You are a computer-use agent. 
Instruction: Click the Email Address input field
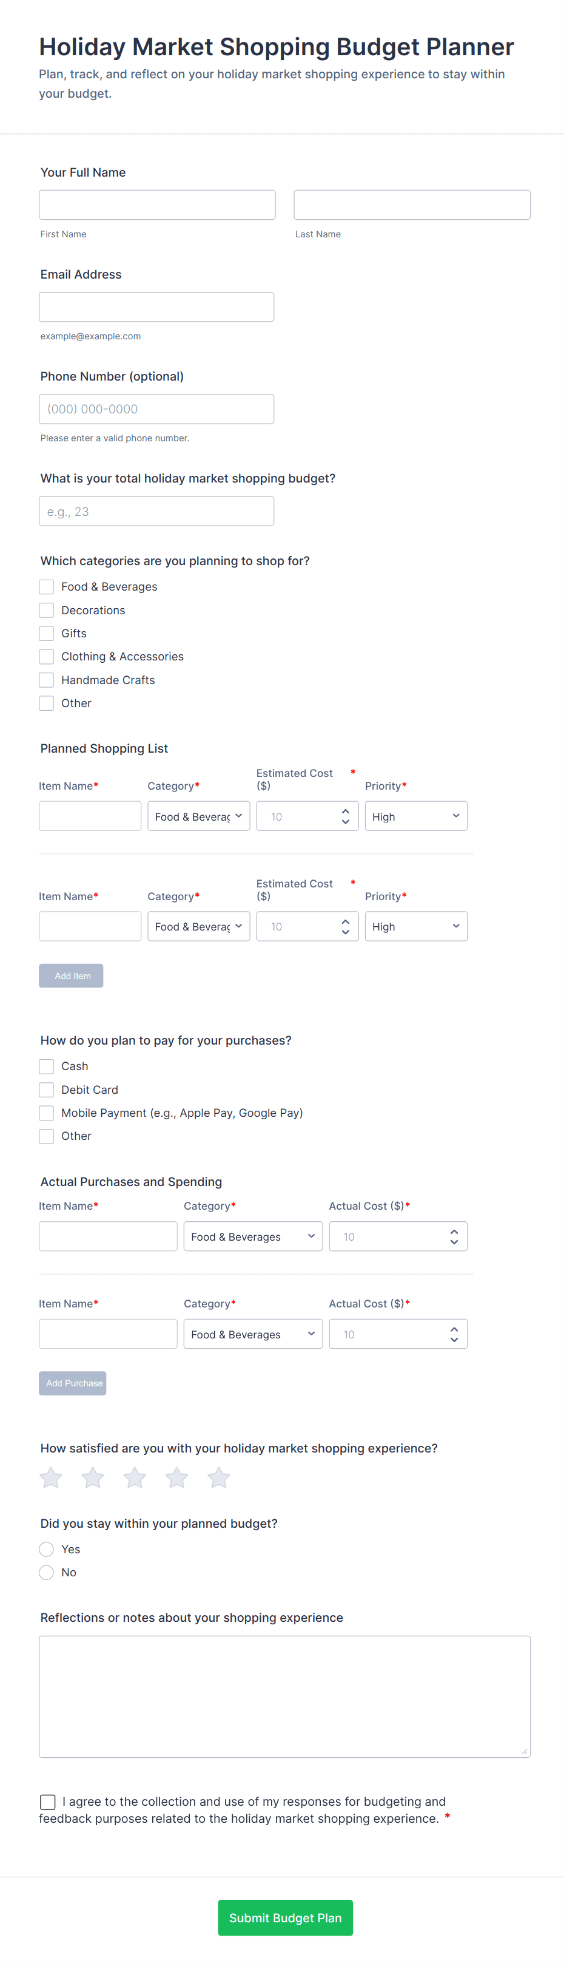pos(156,307)
